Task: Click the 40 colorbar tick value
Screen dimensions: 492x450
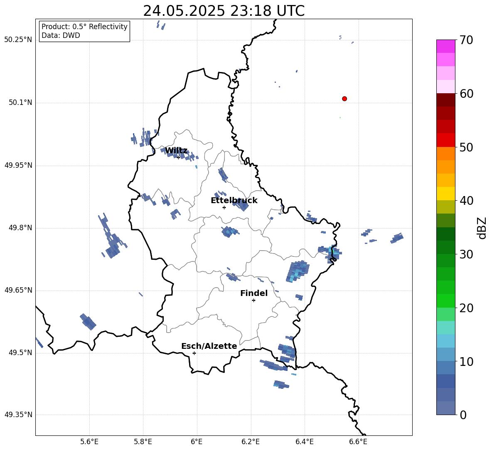Action: (x=466, y=201)
